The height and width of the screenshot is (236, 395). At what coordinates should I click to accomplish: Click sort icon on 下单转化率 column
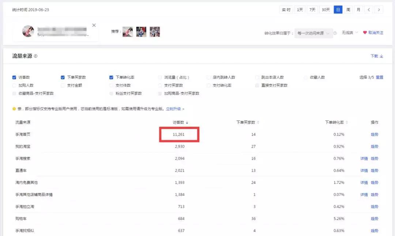click(x=346, y=122)
